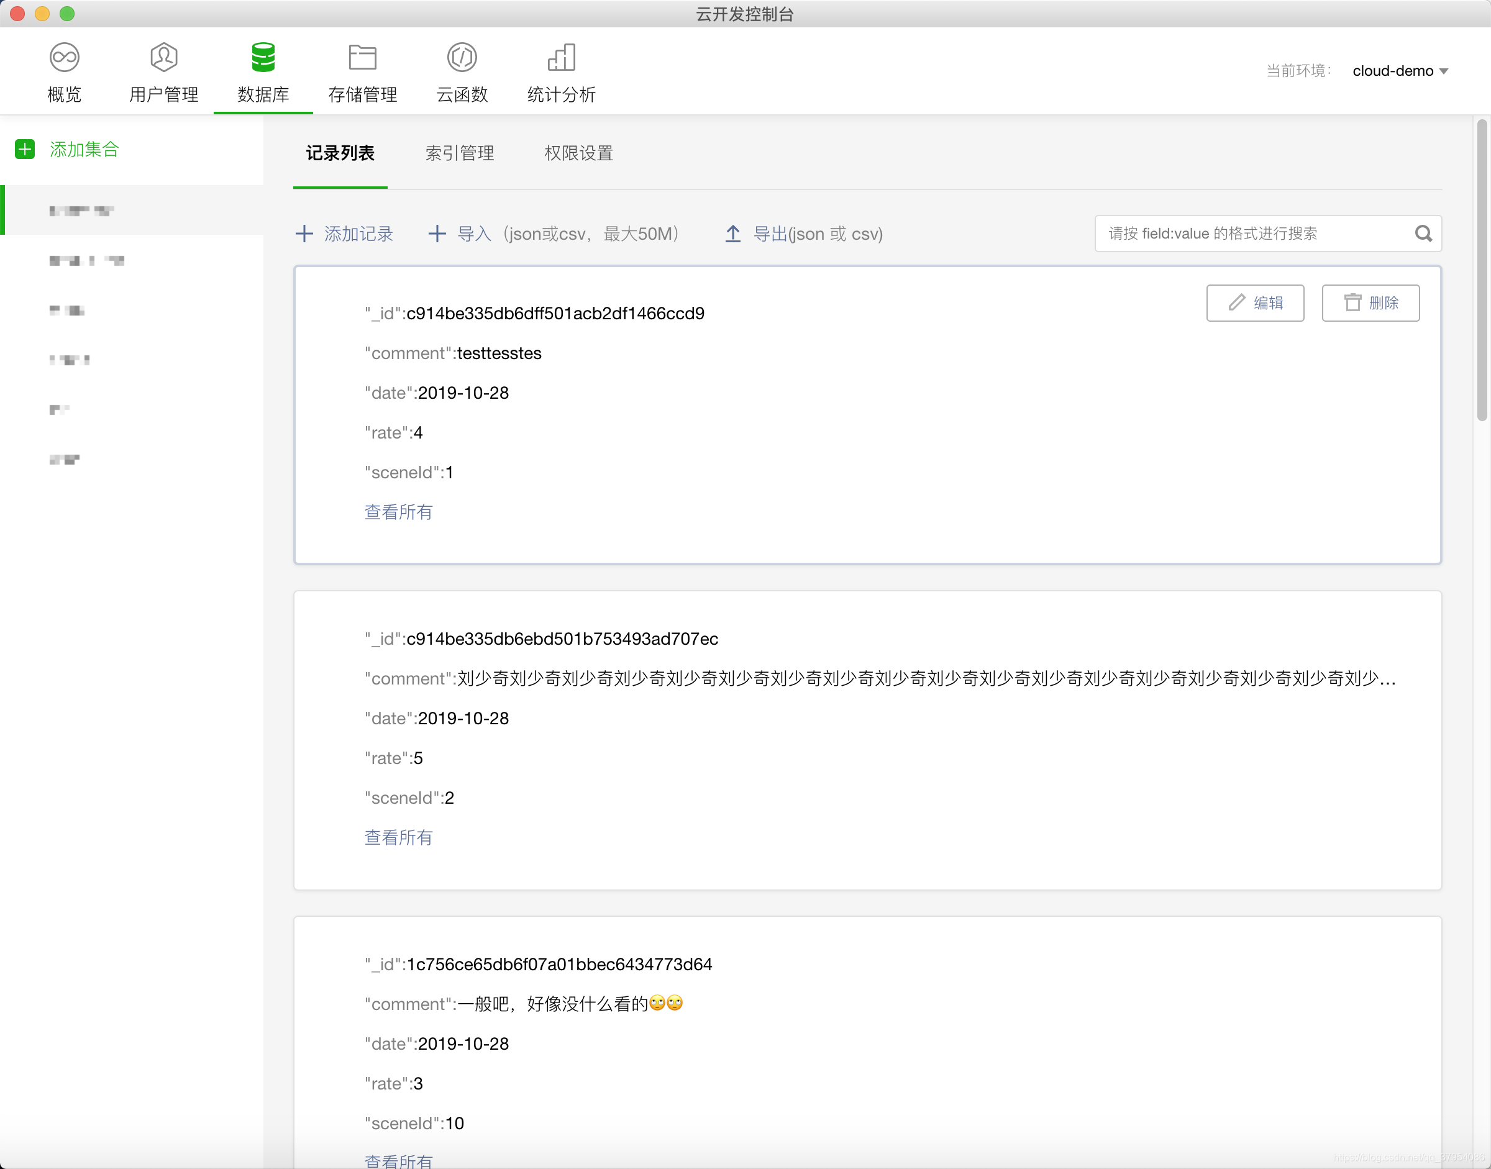
Task: Click 查看所有 under the testtesstes record
Action: click(x=398, y=512)
